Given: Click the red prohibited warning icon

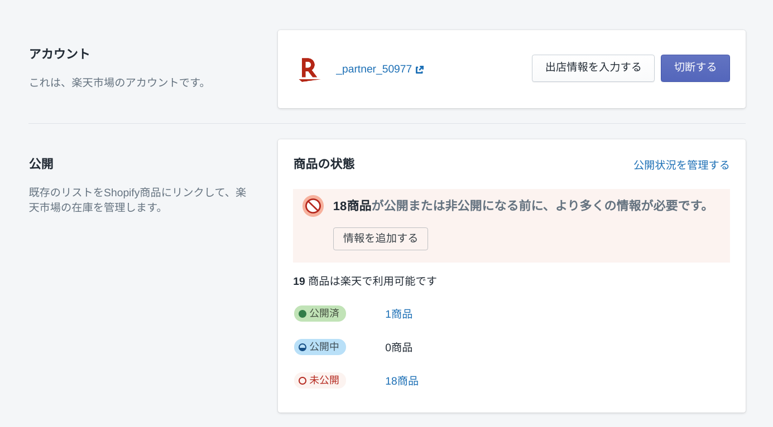Looking at the screenshot, I should tap(313, 206).
